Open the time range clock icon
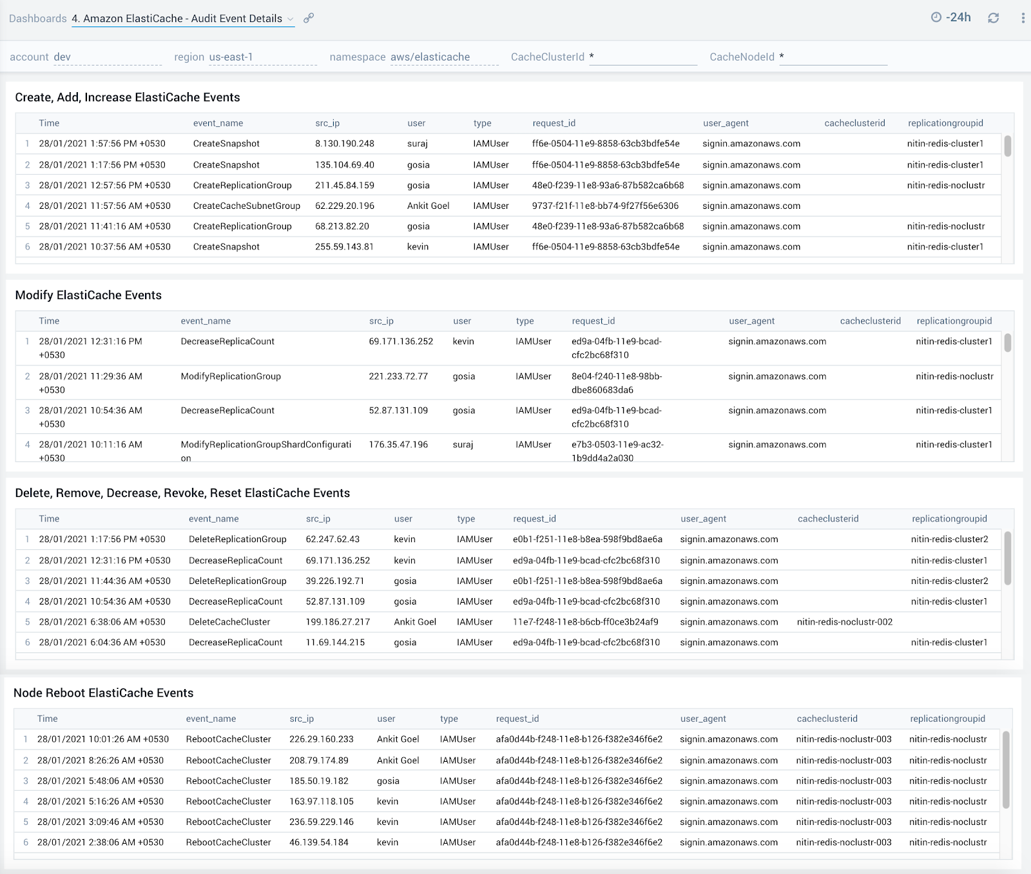The width and height of the screenshot is (1031, 874). click(x=938, y=17)
